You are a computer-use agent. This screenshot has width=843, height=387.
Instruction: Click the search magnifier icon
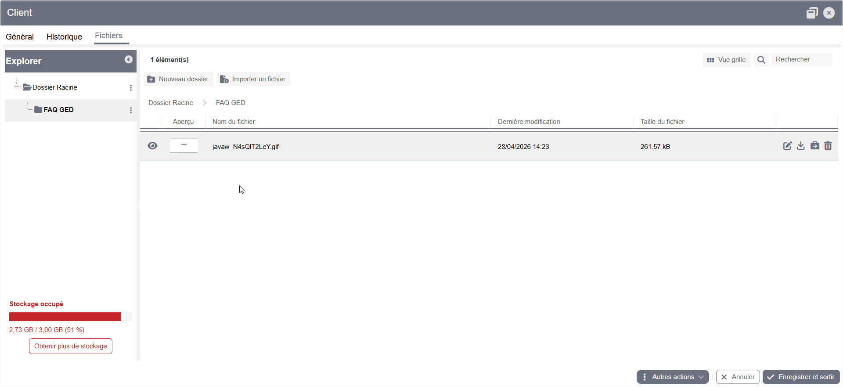click(761, 60)
